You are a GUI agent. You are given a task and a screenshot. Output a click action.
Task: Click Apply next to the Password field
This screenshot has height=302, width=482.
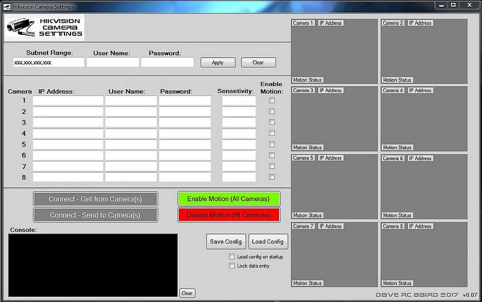coord(218,63)
